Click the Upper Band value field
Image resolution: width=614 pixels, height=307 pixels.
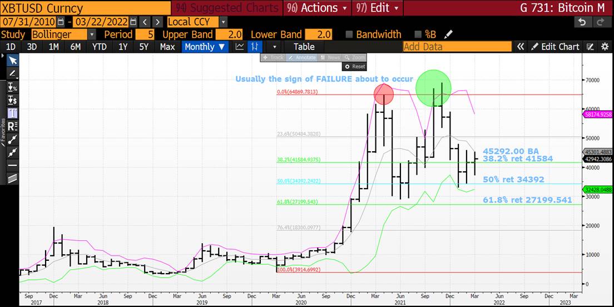pos(230,34)
